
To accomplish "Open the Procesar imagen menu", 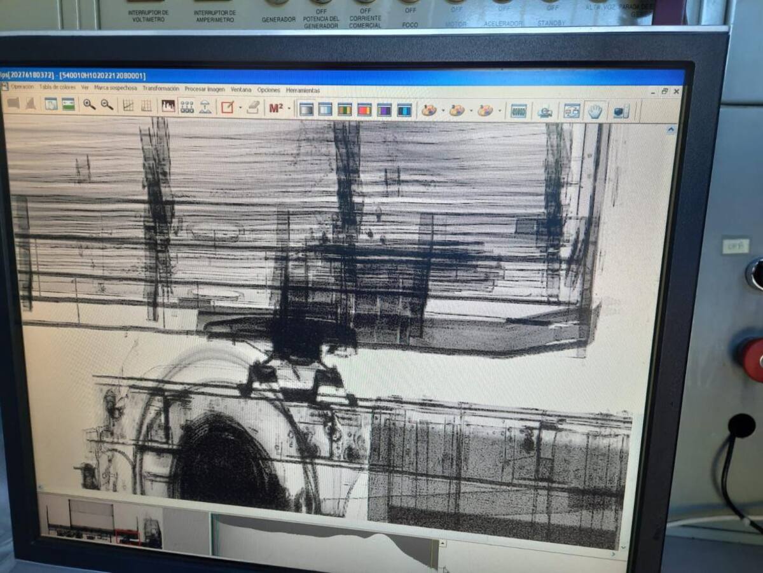I will [x=204, y=89].
